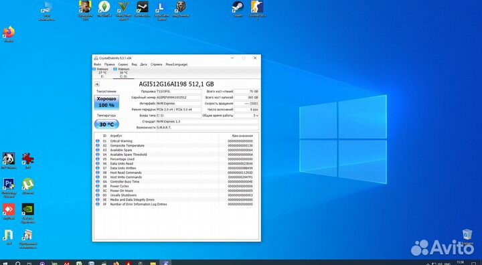Open the Cyberpunk 2077 desktop shortcut
482x265 pixels.
[x=85, y=11]
